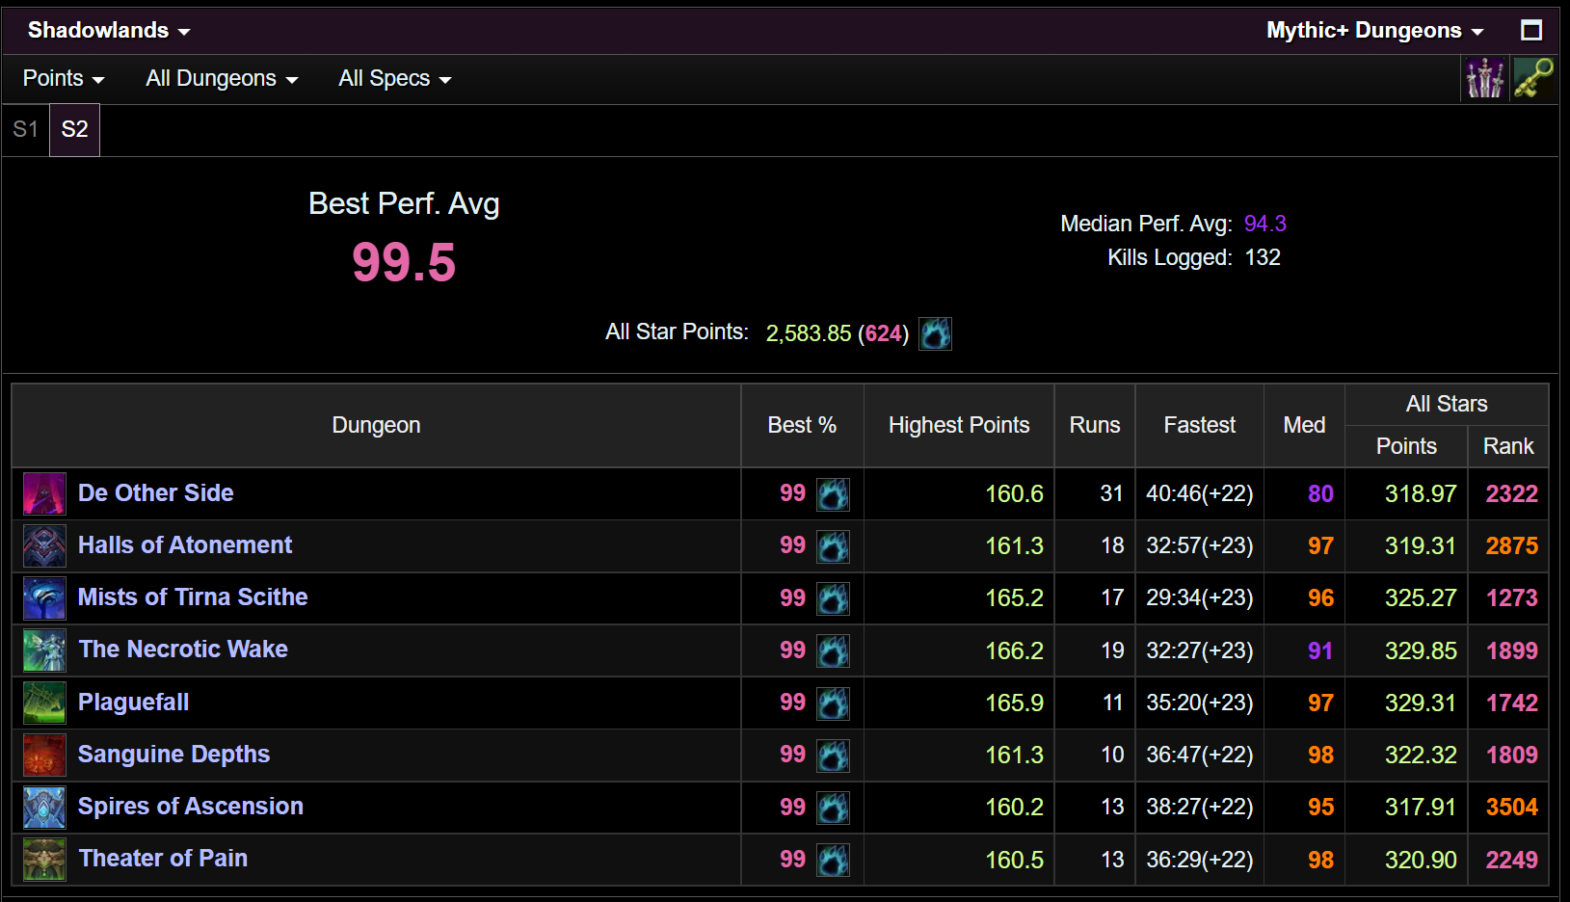Screen dimensions: 1570x902
Task: Expand the Points metric dropdown
Action: 64,79
